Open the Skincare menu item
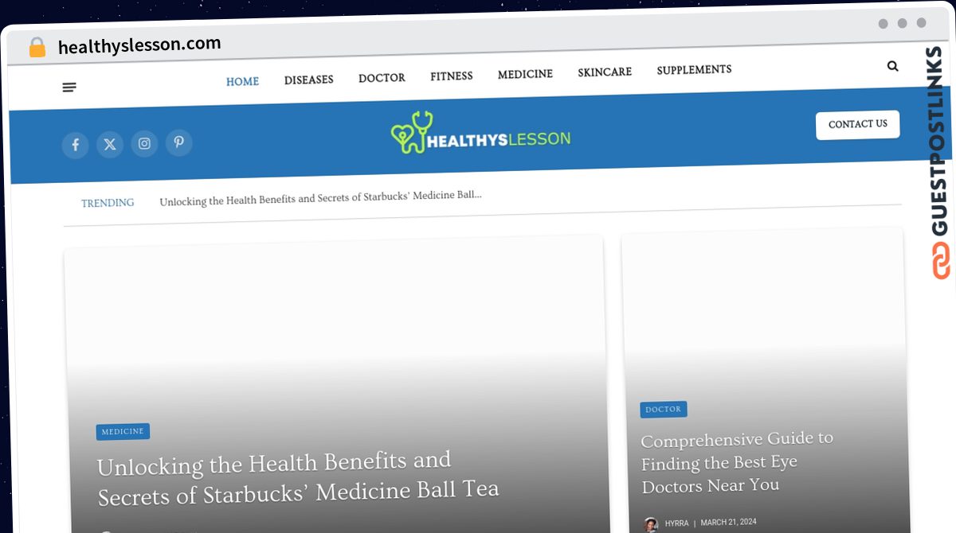Screen dimensions: 956x533 (x=605, y=72)
